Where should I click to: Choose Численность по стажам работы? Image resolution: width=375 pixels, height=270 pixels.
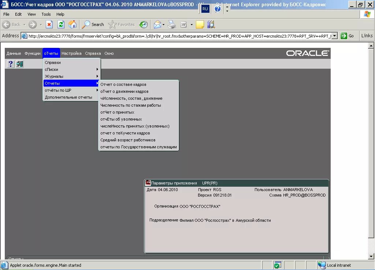(x=139, y=105)
